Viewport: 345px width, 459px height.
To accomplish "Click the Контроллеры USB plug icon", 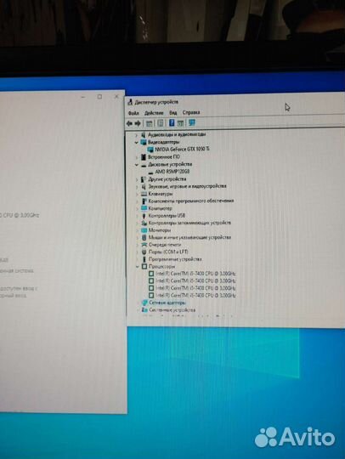I will click(144, 216).
